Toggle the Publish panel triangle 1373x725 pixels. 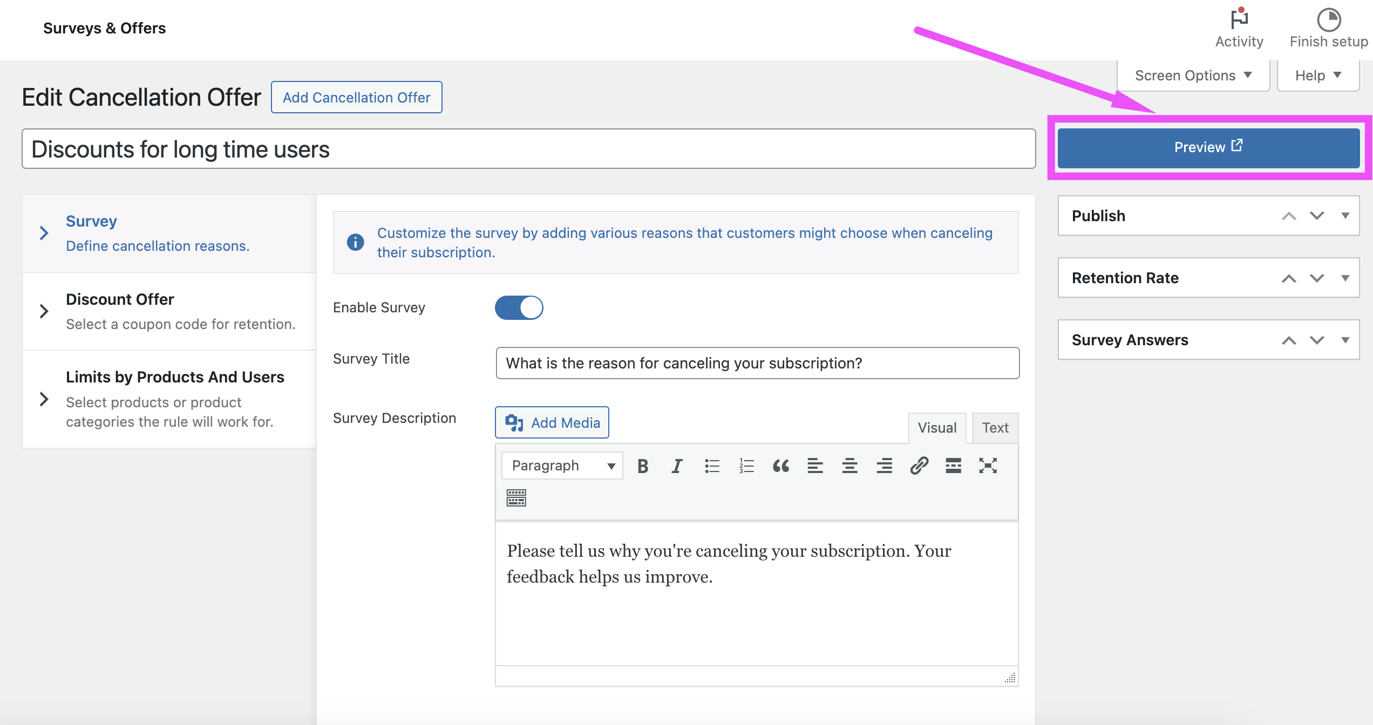1345,216
